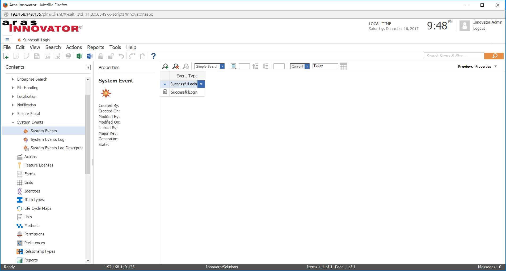506x271 pixels.
Task: Click the next page arrow icon
Action: [265, 66]
